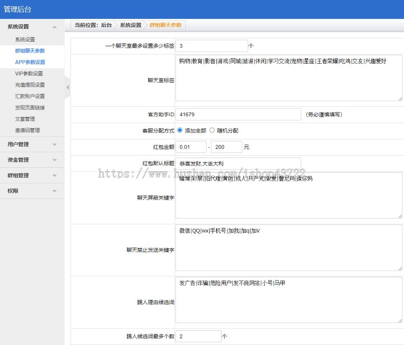Open the 群组聊天参数 sidebar item
Viewport: 404px width, 345px height.
coord(30,51)
